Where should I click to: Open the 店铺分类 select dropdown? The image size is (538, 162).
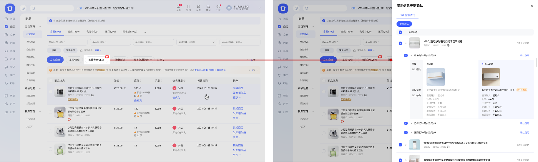tap(197, 42)
